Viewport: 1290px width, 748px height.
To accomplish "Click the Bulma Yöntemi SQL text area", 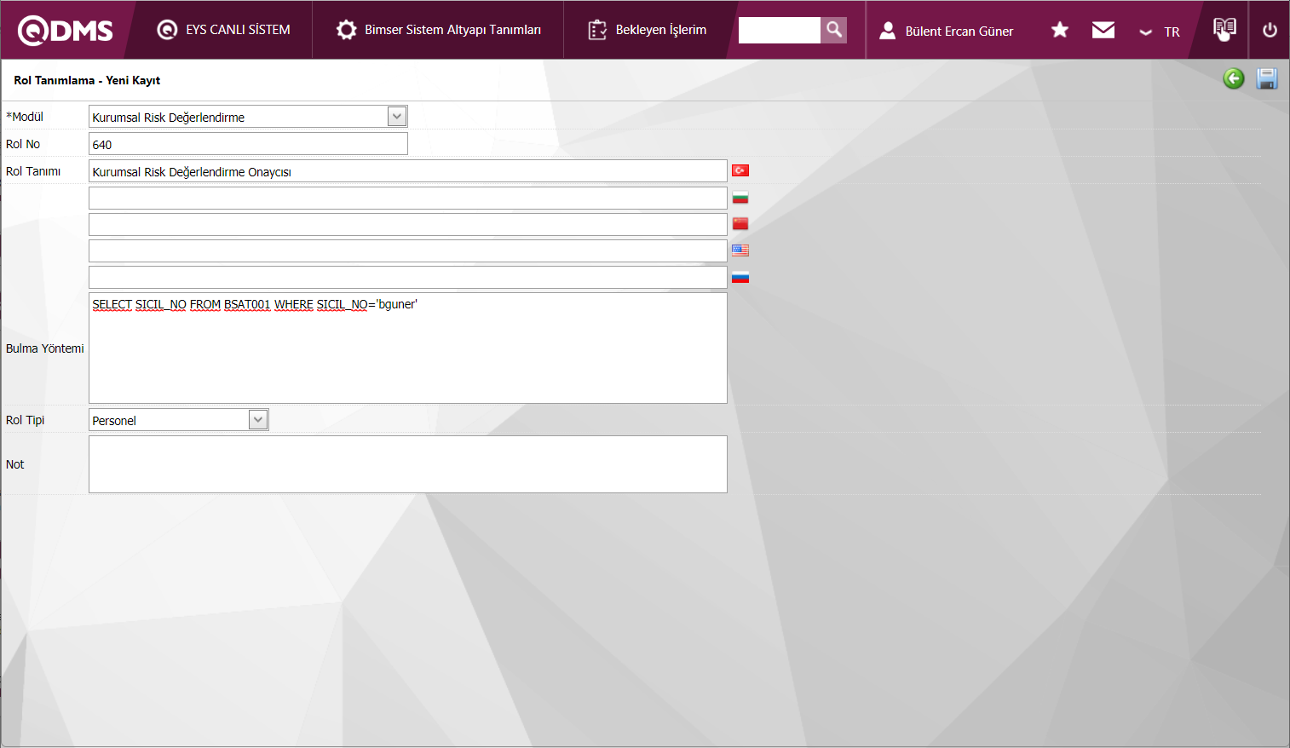I will click(407, 348).
